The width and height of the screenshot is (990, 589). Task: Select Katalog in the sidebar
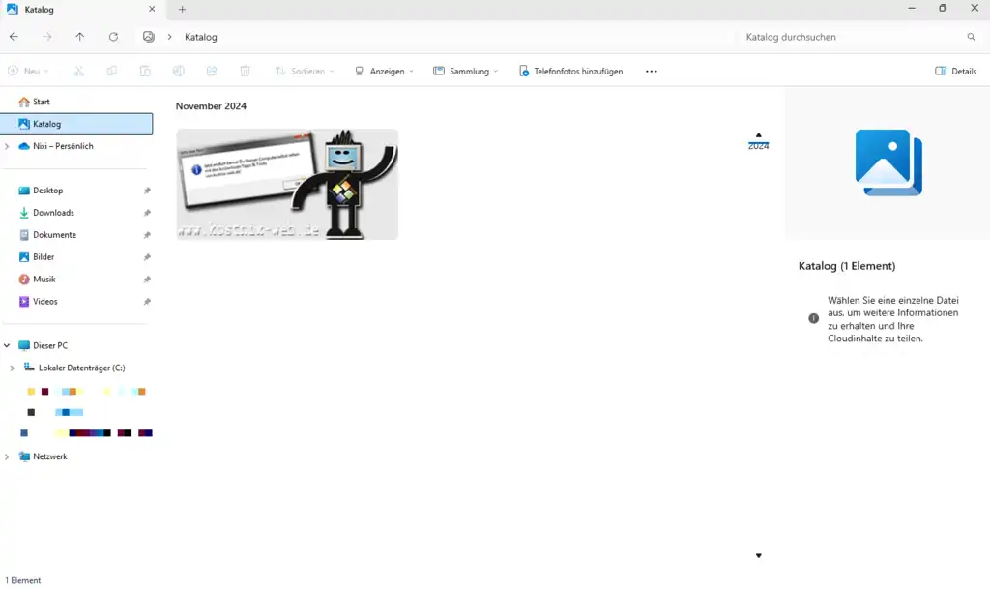point(76,124)
